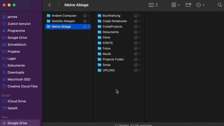Go back using the back arrow
224x126 pixels.
[49, 5]
